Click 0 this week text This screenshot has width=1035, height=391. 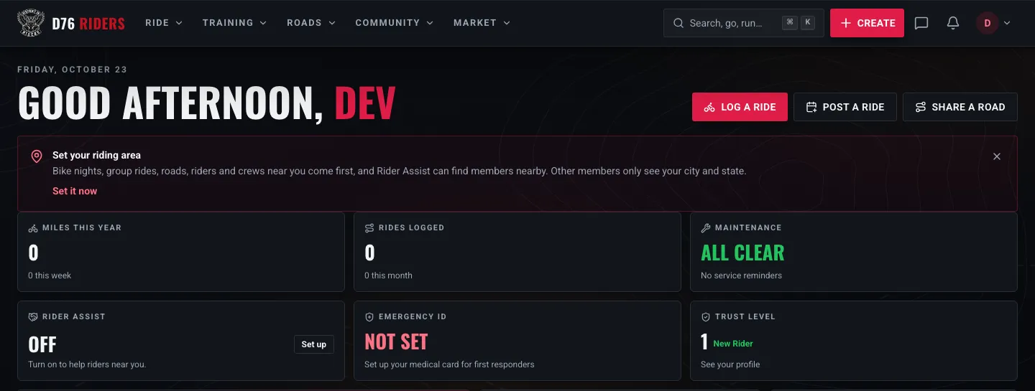tap(50, 275)
